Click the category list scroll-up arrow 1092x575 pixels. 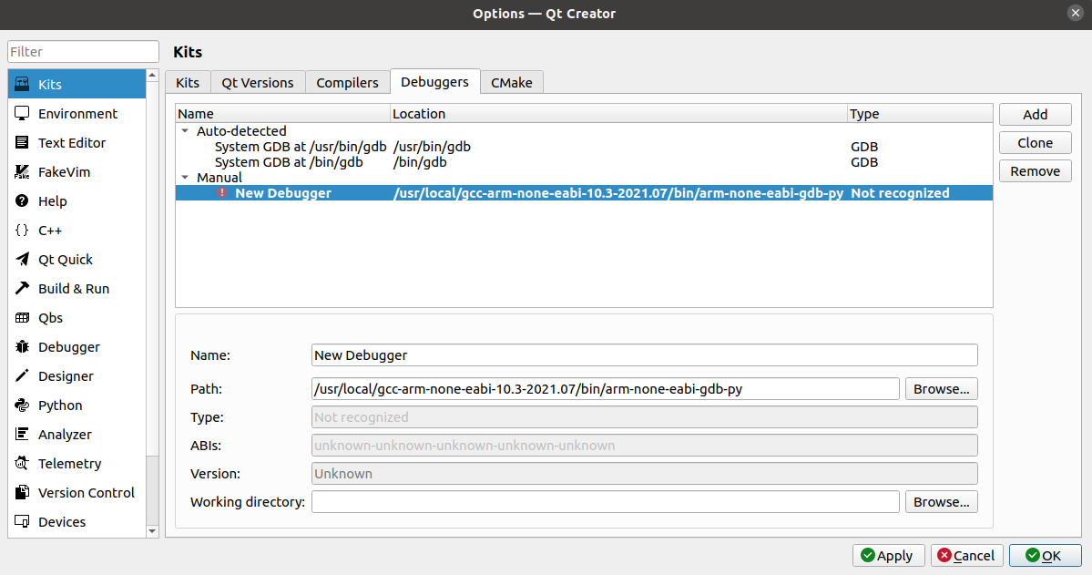(152, 75)
